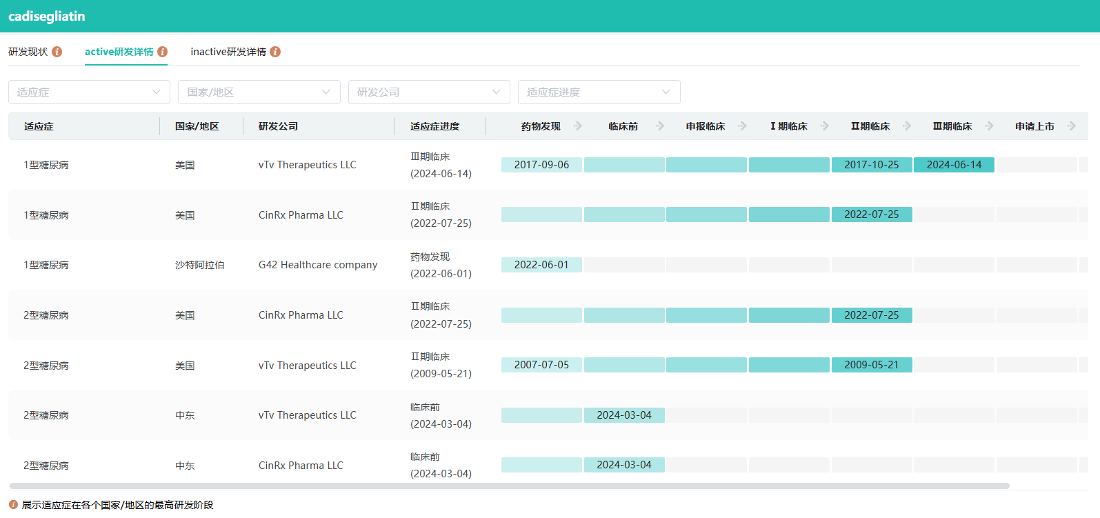This screenshot has width=1100, height=518.
Task: Click arrow icon after 申请上市 column header
Action: tap(1071, 126)
